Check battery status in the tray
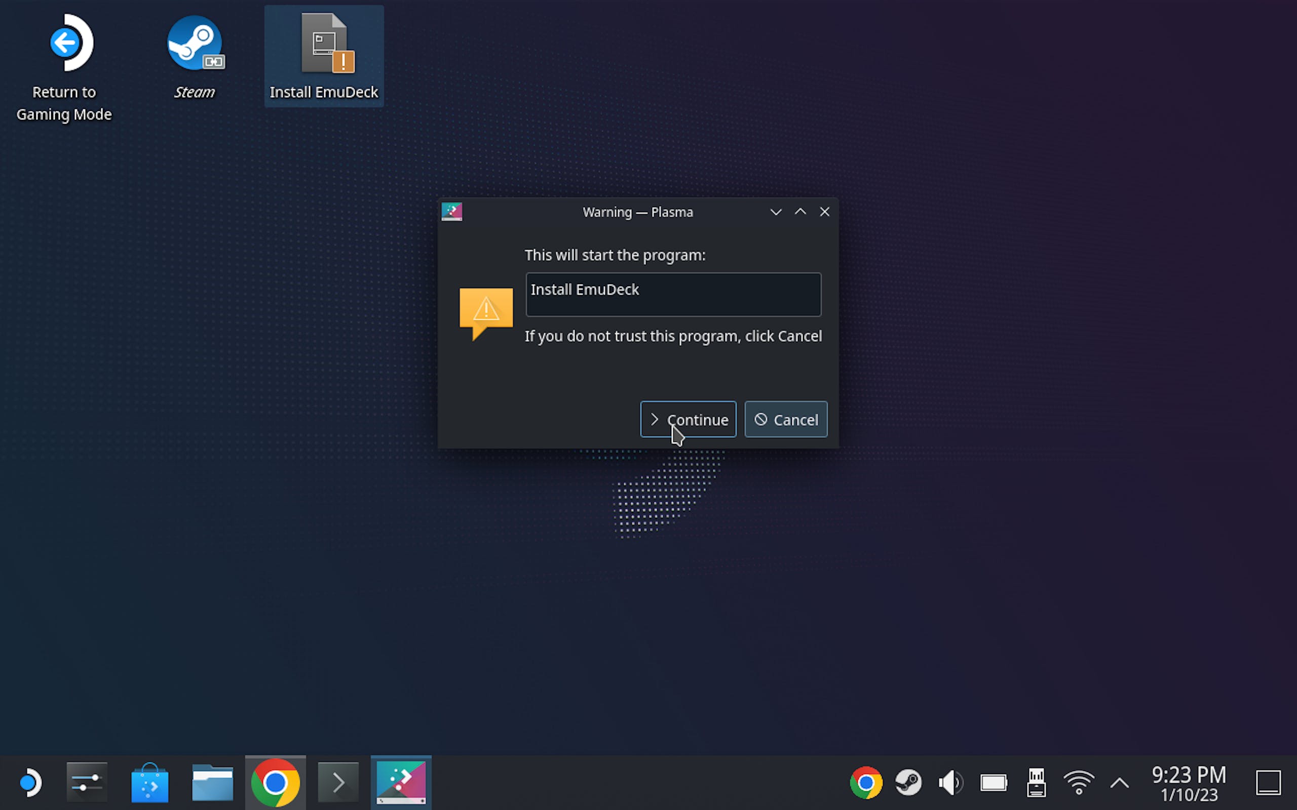 tap(994, 783)
